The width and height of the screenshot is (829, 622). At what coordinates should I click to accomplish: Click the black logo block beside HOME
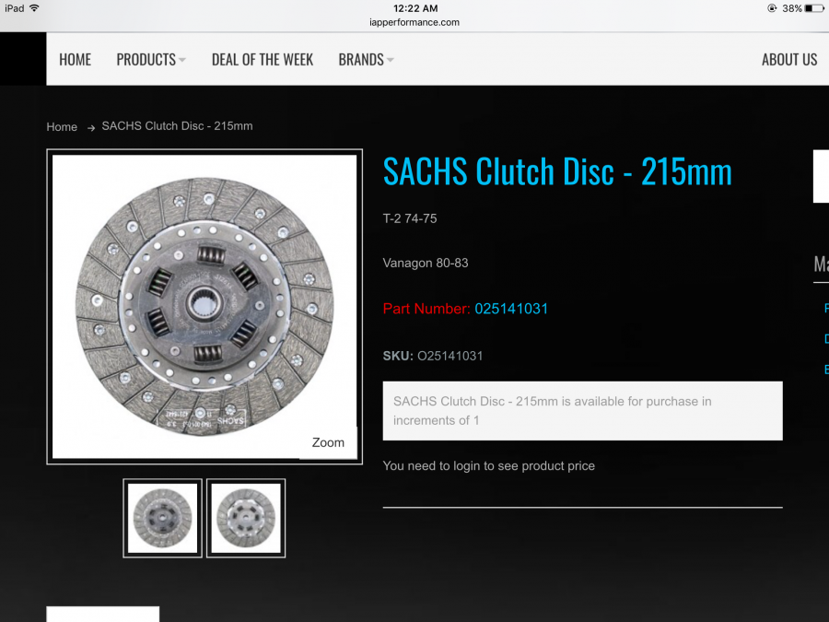[x=23, y=59]
